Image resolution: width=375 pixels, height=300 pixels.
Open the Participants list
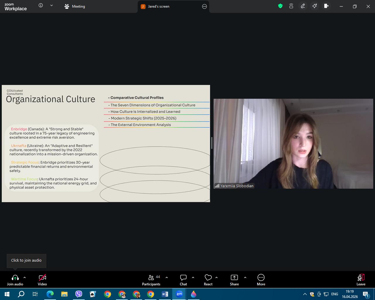point(151,280)
